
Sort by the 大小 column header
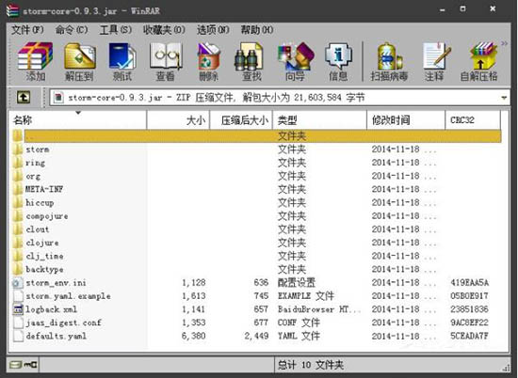point(178,120)
